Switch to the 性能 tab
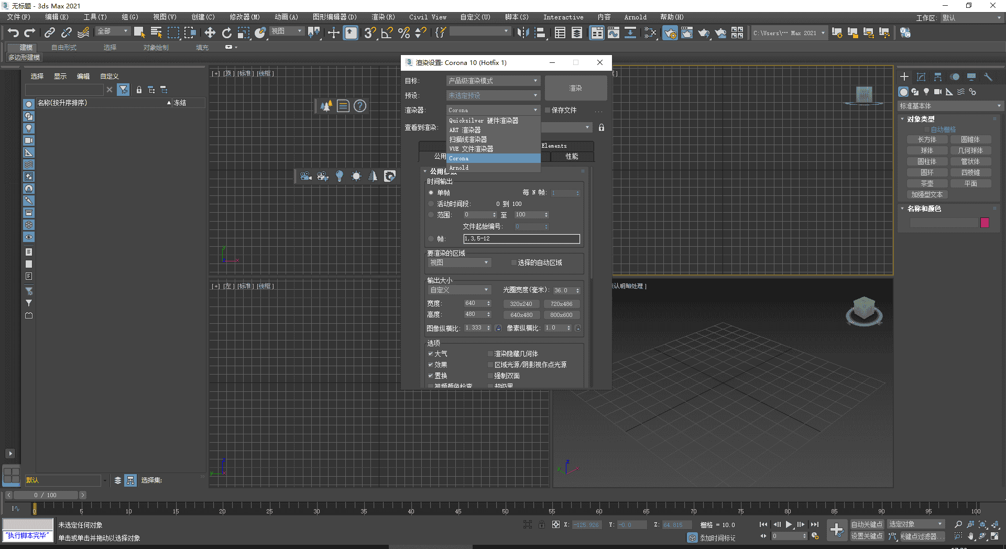 click(572, 157)
